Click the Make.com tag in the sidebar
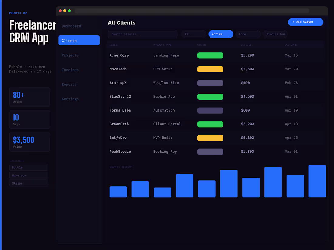The width and height of the screenshot is (334, 250). pos(29,175)
